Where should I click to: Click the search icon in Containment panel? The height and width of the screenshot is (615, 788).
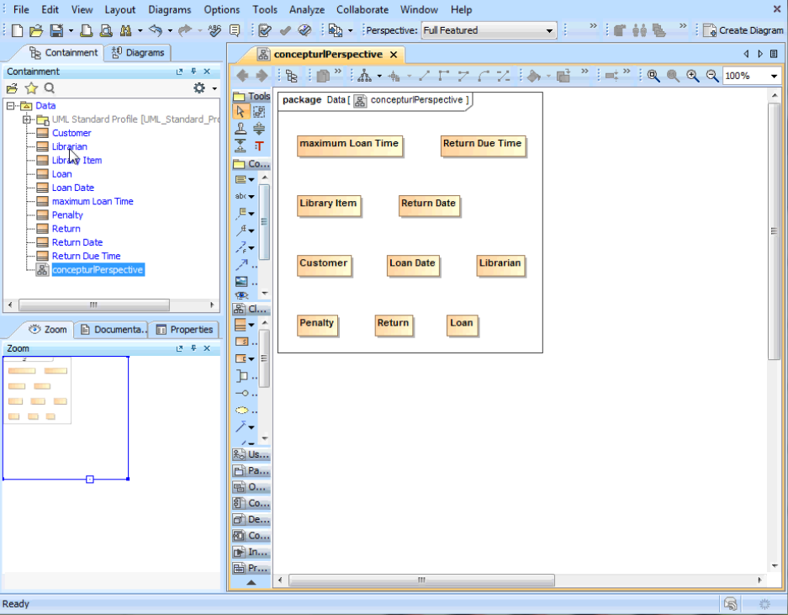click(x=50, y=88)
